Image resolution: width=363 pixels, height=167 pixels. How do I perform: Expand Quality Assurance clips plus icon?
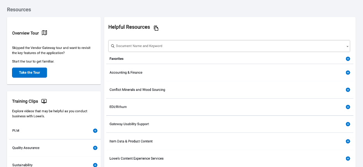click(95, 148)
